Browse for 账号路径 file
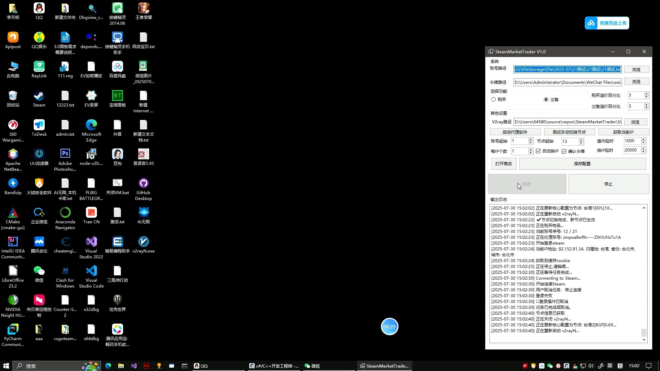 click(636, 69)
